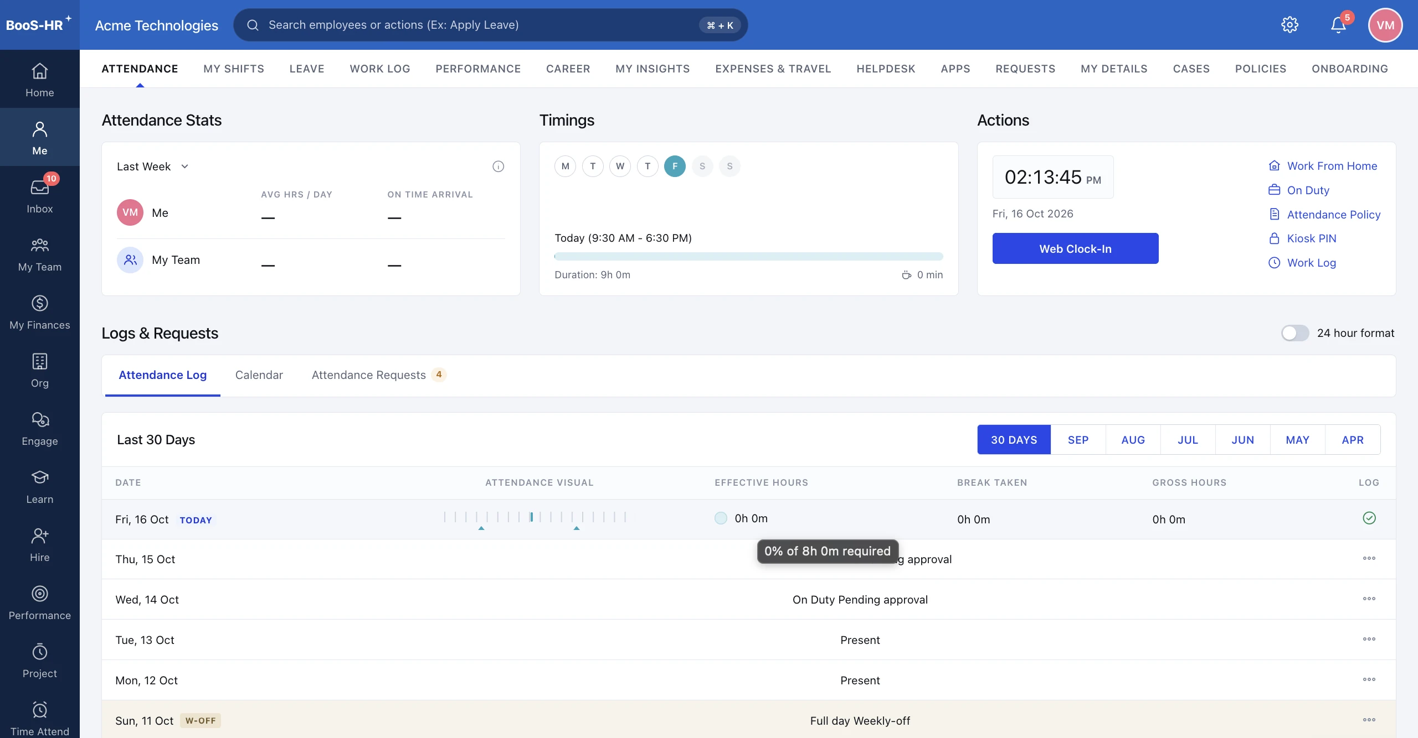Open the Work From Home link

[1323, 166]
